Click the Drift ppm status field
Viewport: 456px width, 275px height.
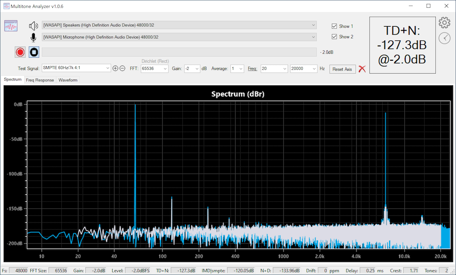[x=323, y=271]
